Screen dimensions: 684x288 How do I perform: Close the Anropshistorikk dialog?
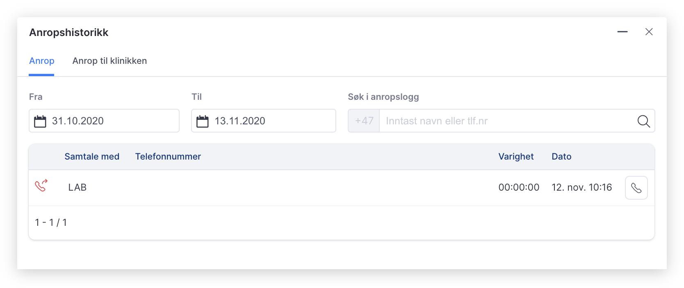649,32
